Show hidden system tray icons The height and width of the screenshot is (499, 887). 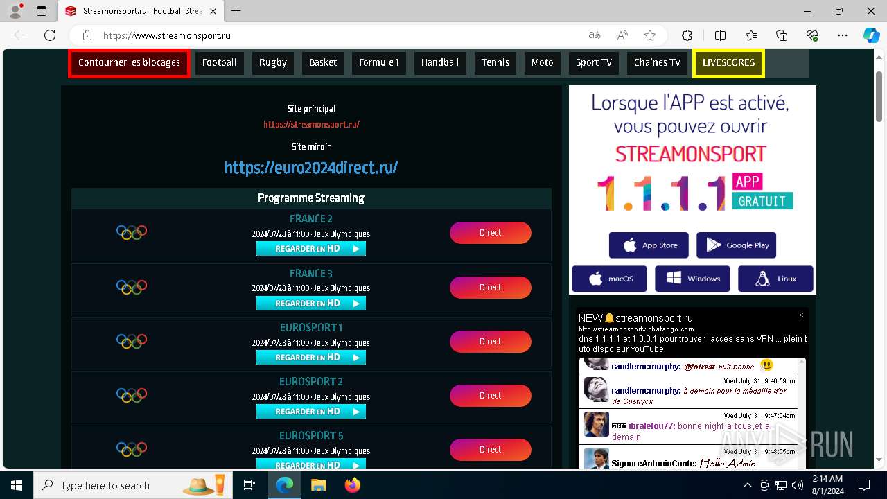[x=747, y=485]
